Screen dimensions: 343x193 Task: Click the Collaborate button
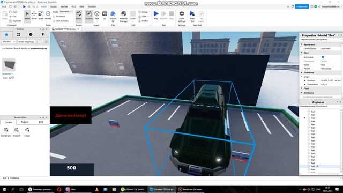click(x=302, y=6)
